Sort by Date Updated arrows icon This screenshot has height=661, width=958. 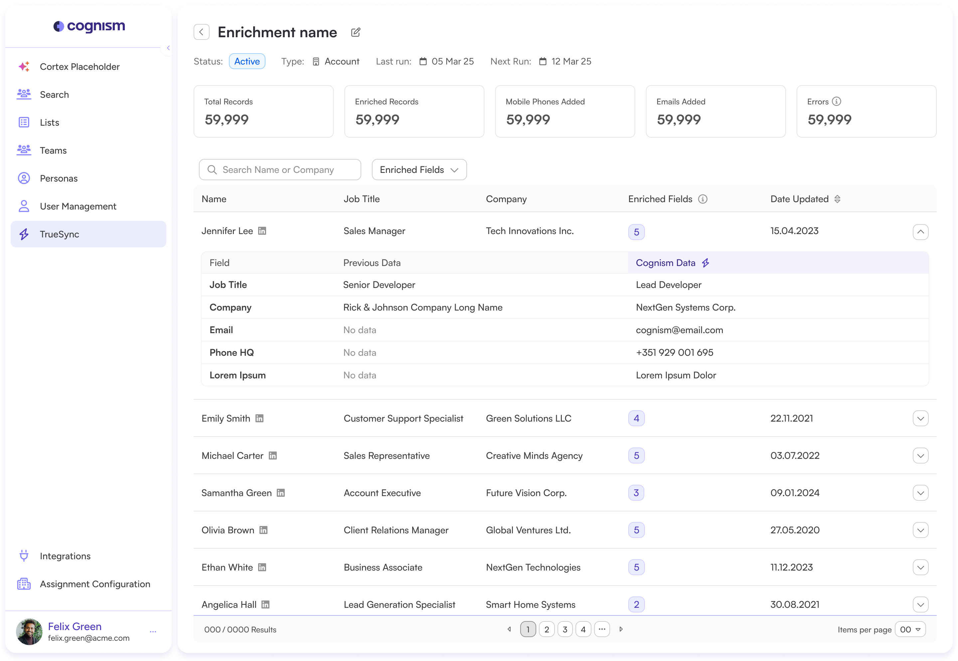point(838,199)
